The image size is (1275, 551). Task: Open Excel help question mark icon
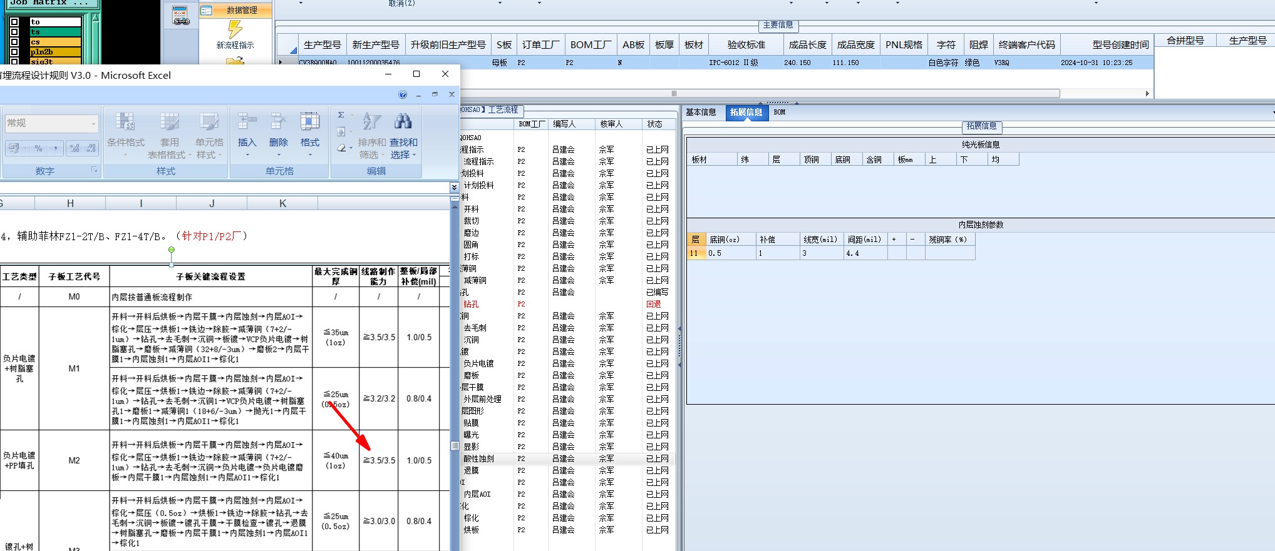pyautogui.click(x=403, y=94)
